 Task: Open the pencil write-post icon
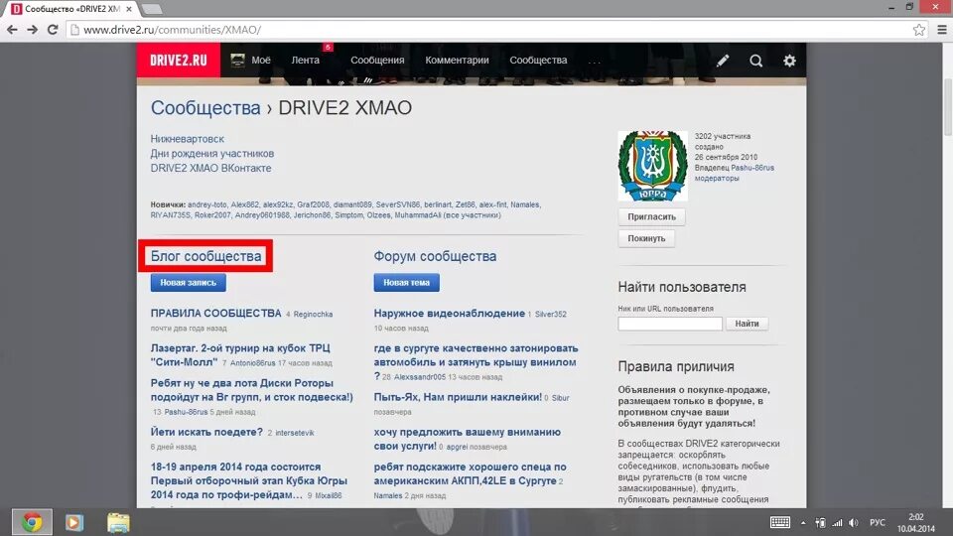(x=723, y=61)
